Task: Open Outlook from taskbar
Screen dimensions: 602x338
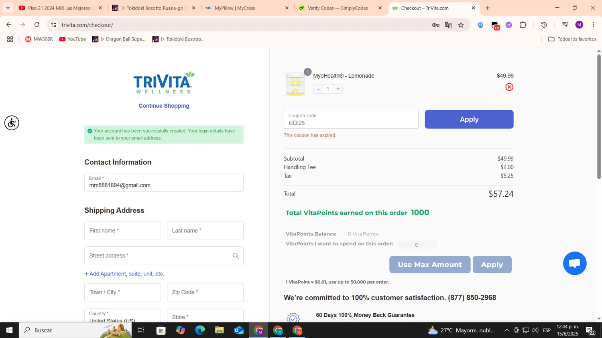Action: click(239, 330)
